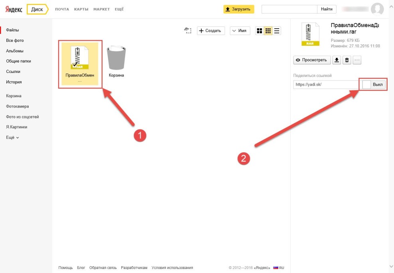Viewport: 394px width, 273px height.
Task: Open ПОЧТА in the top navigation
Action: click(x=62, y=9)
